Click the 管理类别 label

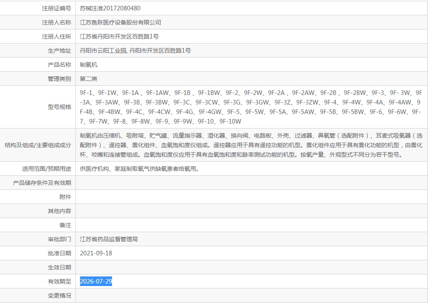click(59, 79)
